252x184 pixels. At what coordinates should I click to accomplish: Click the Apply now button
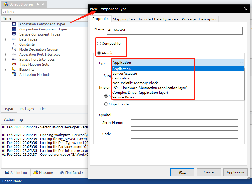coord(235,172)
